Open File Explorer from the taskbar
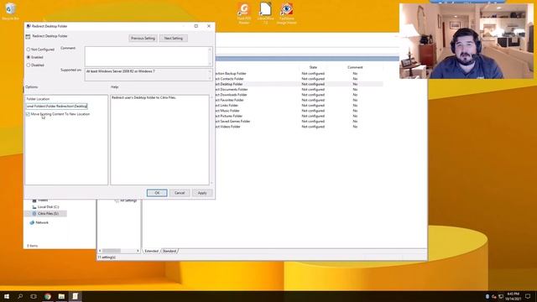537x302 pixels. [61, 296]
